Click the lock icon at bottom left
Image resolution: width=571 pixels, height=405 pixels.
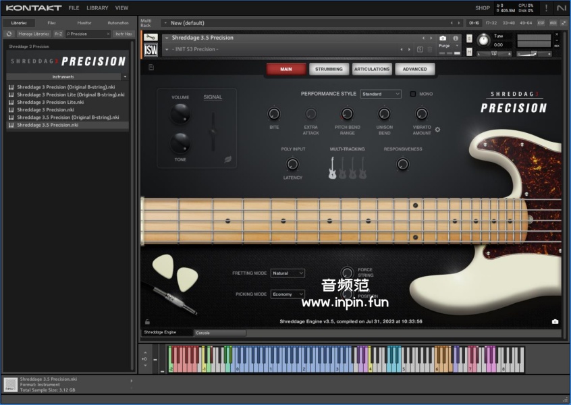pos(147,322)
